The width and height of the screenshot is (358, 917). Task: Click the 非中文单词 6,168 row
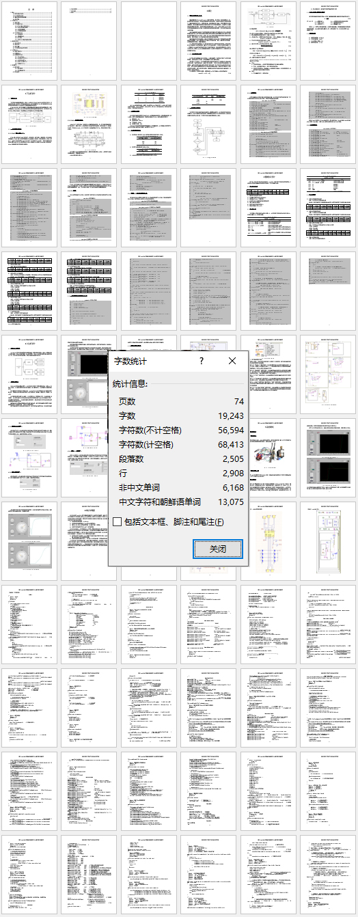178,487
